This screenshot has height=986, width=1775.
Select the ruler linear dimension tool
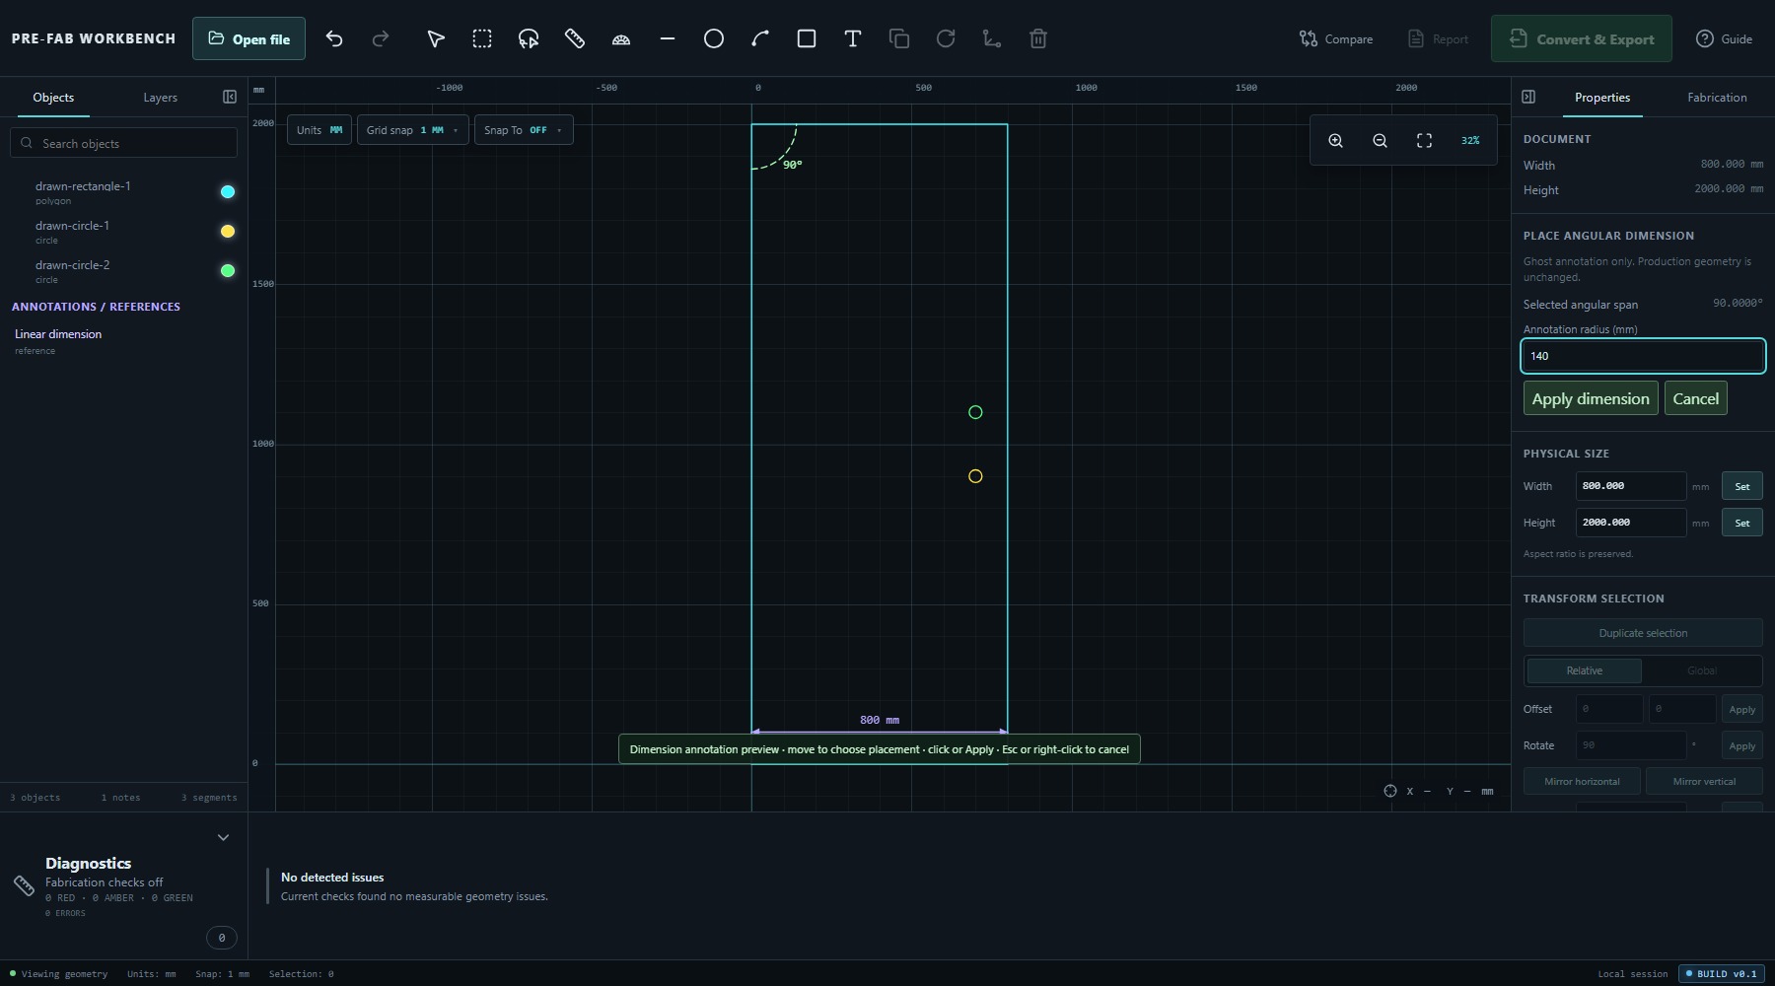point(575,38)
